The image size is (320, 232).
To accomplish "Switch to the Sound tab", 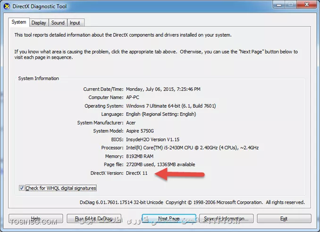I will (58, 23).
